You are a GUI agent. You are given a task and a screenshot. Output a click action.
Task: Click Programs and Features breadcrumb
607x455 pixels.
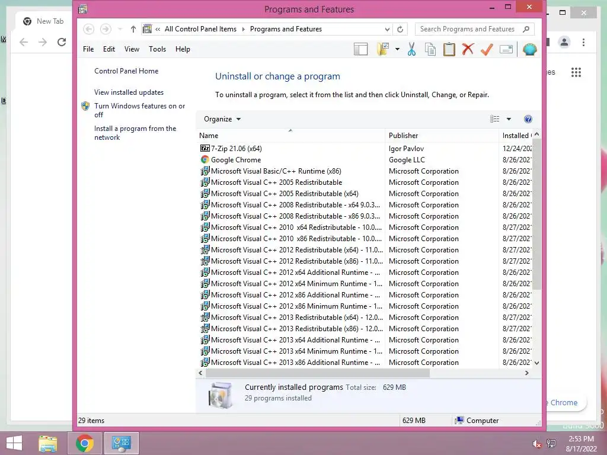click(x=286, y=29)
